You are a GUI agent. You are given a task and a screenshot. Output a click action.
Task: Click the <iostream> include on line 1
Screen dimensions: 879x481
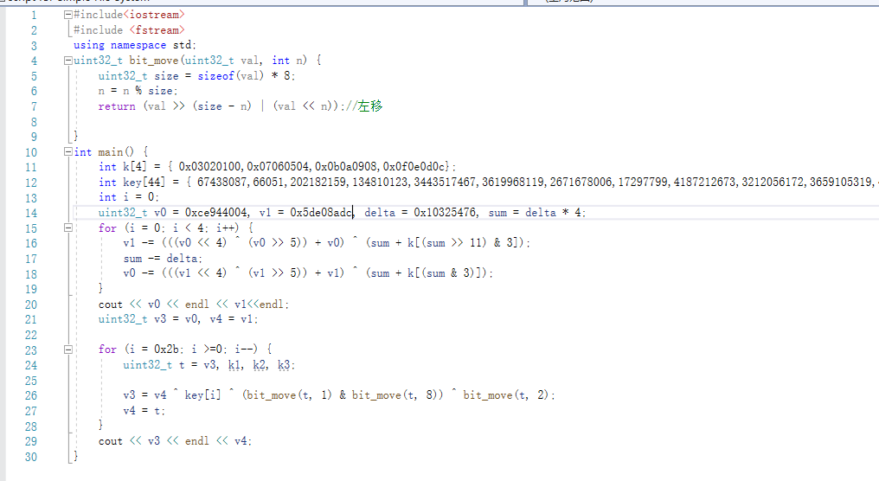click(x=154, y=15)
